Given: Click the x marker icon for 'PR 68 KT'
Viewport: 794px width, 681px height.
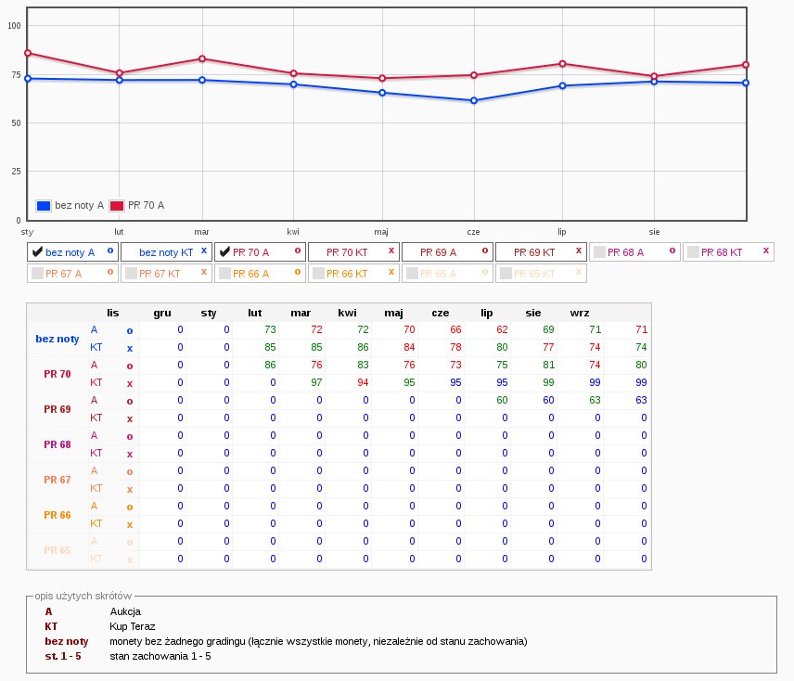Looking at the screenshot, I should (765, 251).
